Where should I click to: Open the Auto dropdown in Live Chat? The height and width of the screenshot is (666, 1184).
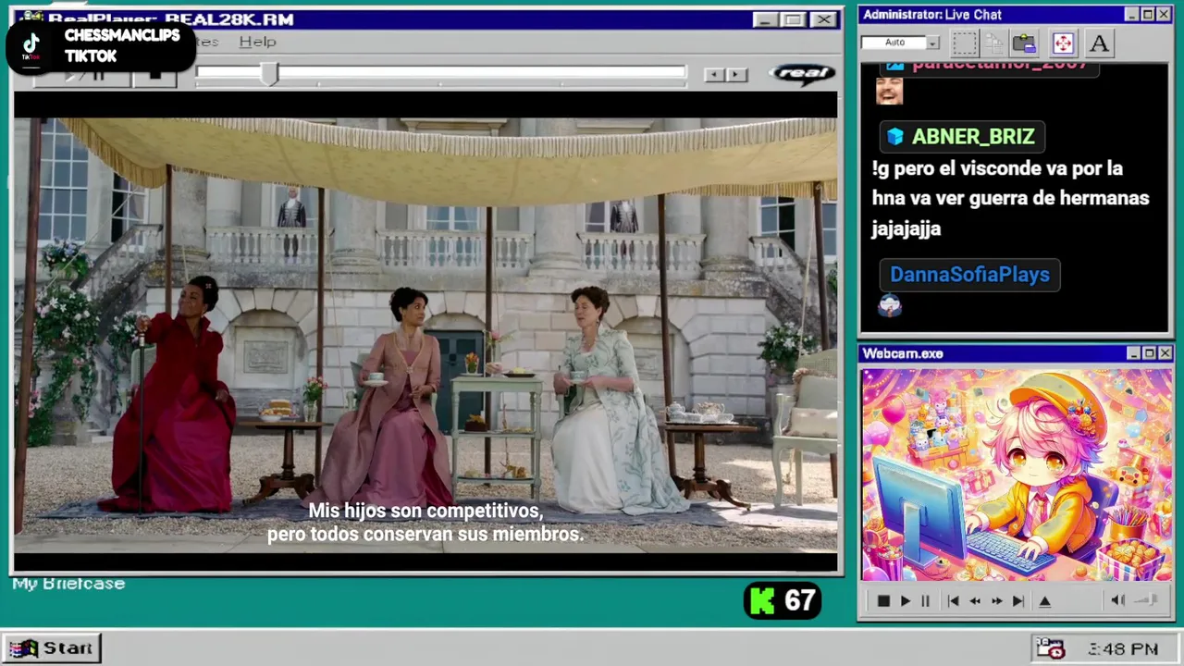(x=933, y=43)
